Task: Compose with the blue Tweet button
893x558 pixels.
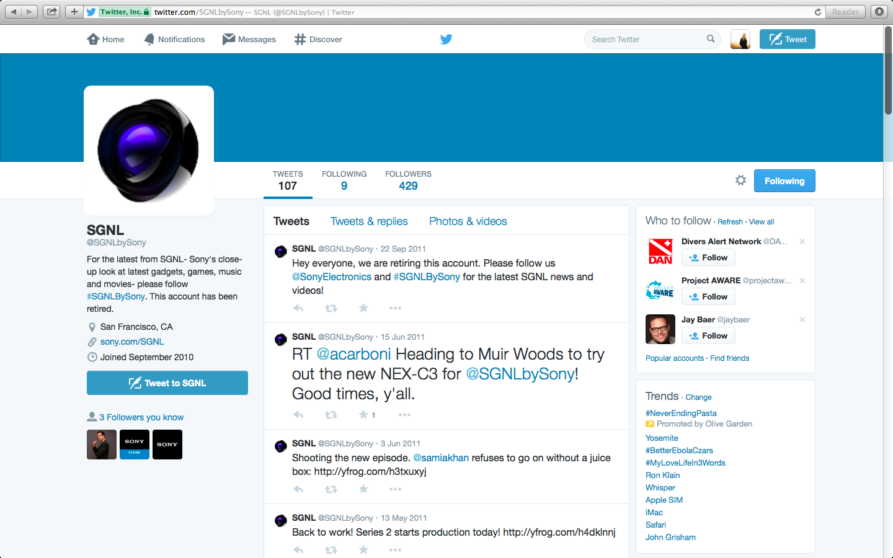Action: (x=788, y=39)
